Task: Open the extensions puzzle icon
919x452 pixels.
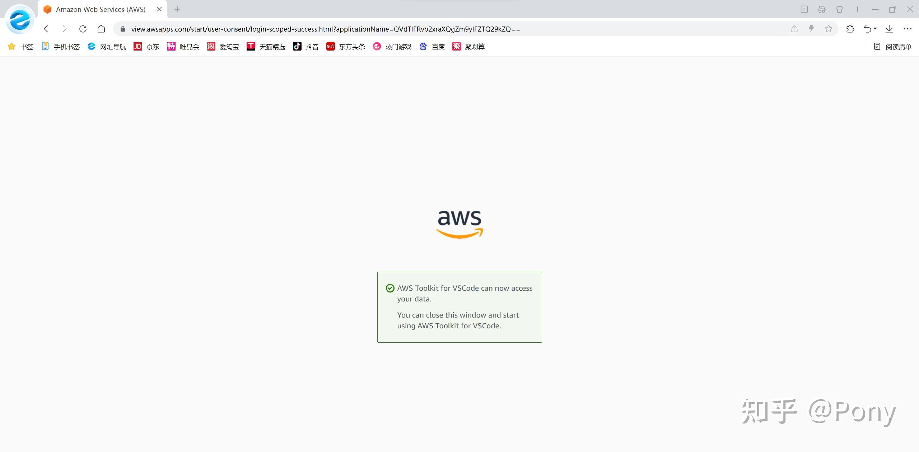Action: [850, 29]
